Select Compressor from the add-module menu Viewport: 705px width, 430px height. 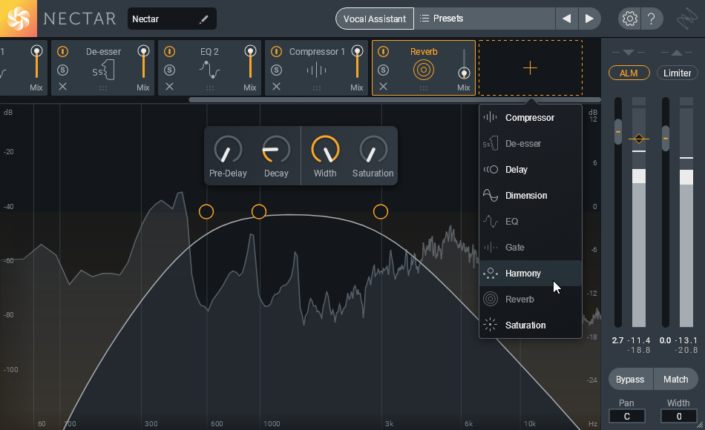click(531, 118)
